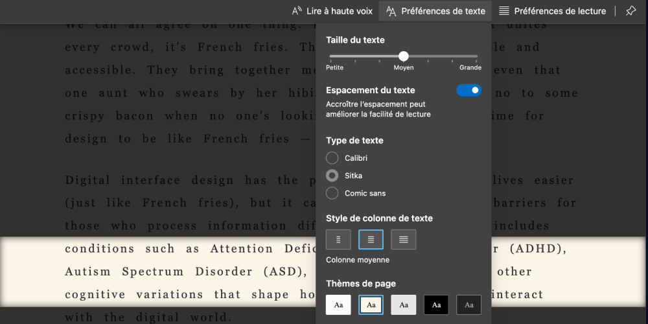Apply the black page theme
Viewport: 648px width, 324px height.
[x=436, y=305]
